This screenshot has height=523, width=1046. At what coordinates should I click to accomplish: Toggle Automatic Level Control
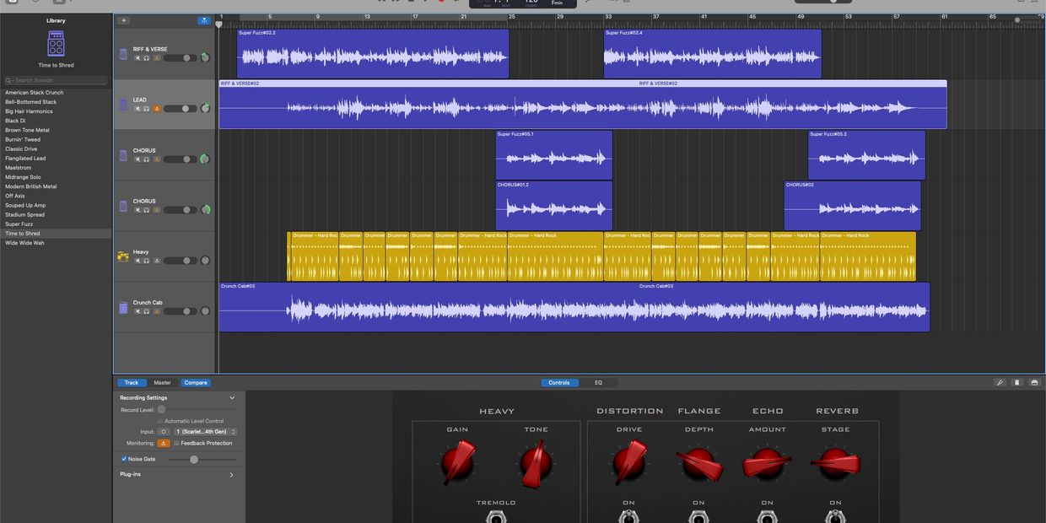(x=159, y=421)
